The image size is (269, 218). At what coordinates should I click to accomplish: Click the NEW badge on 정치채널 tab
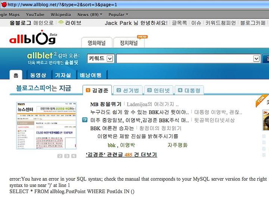142,37
